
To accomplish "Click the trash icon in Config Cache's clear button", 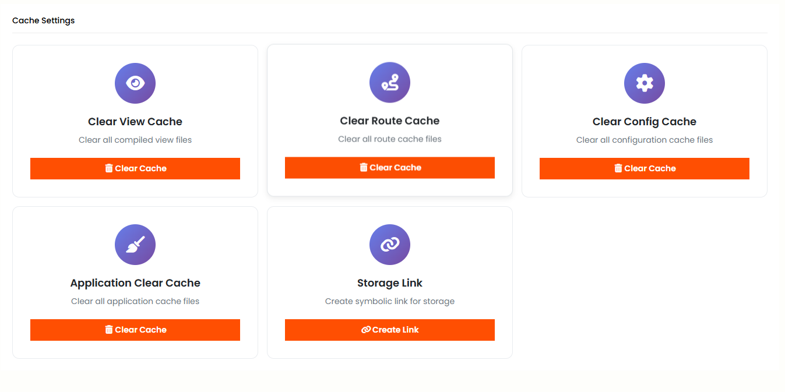I will pyautogui.click(x=618, y=168).
